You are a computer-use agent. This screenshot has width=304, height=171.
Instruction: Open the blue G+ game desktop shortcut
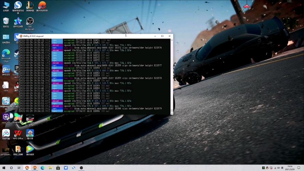tap(6, 70)
